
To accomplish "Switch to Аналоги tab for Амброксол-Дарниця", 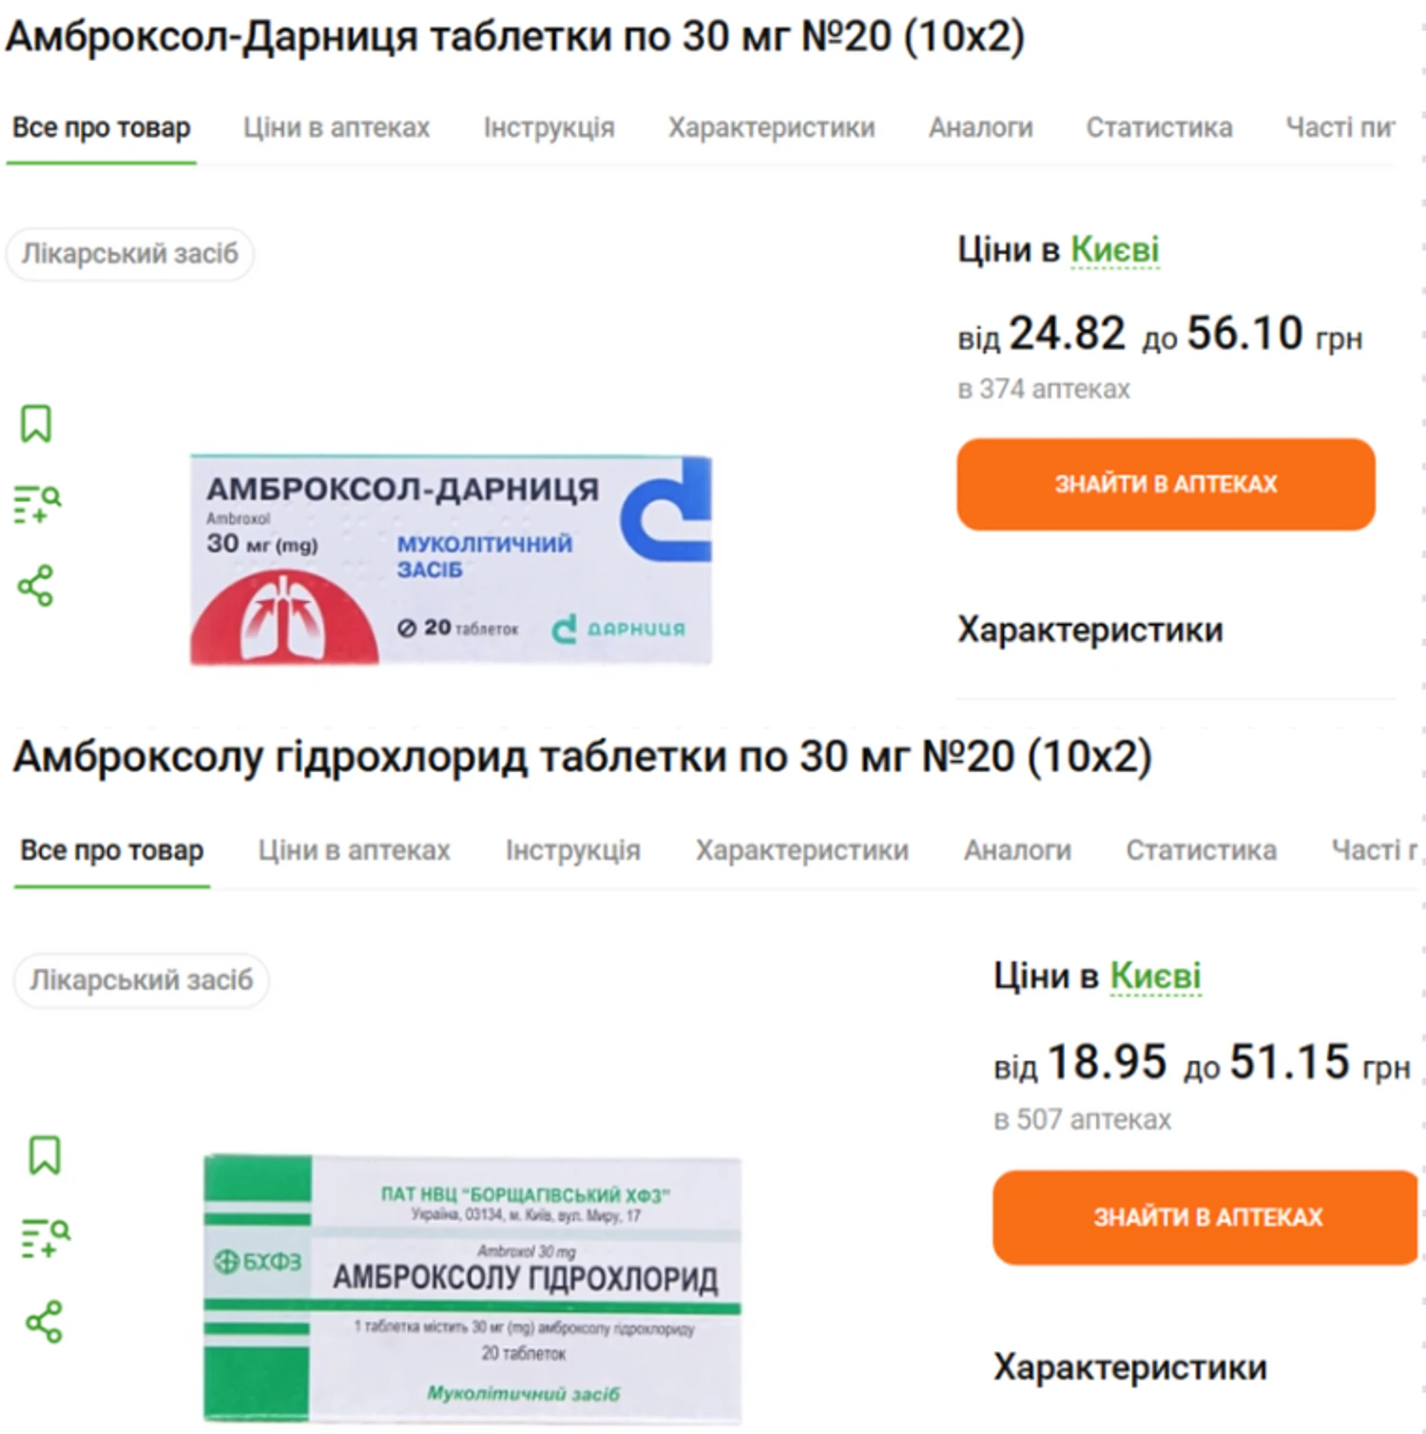I will point(980,127).
